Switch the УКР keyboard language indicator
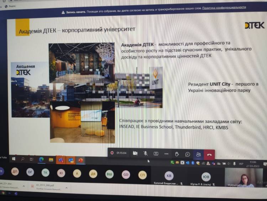This screenshot has height=201, width=267. 241,164
